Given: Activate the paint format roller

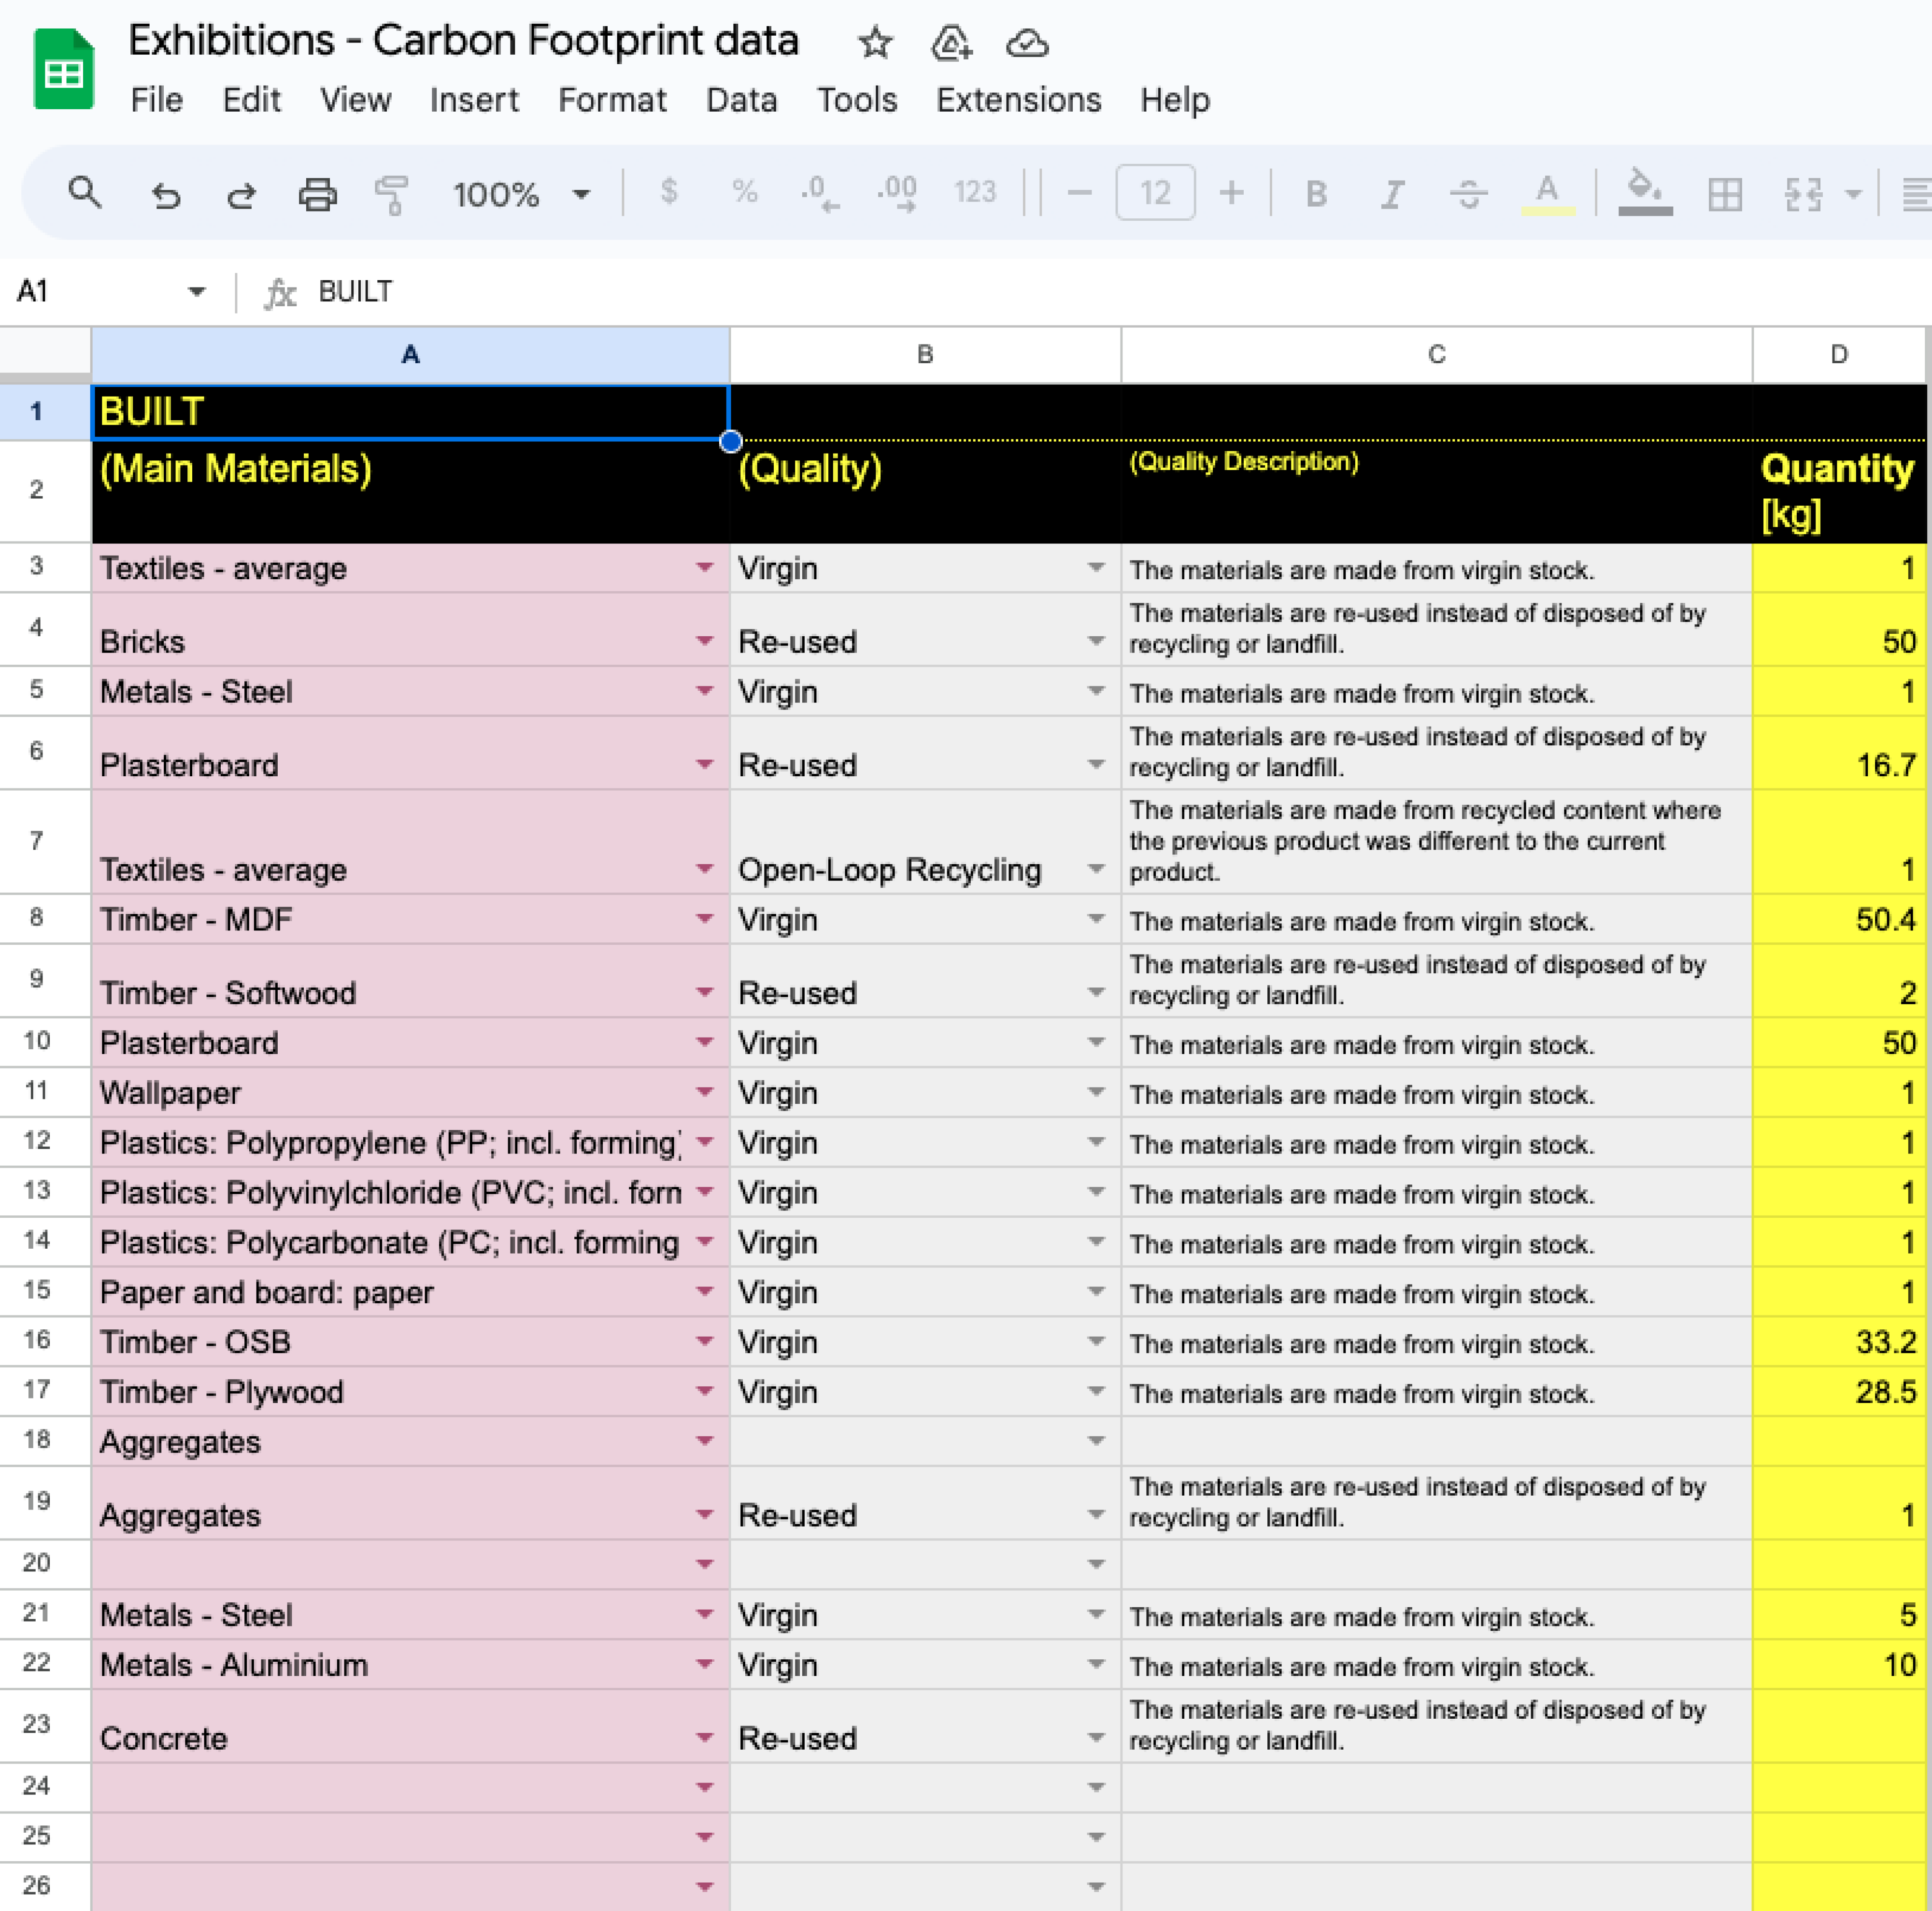Looking at the screenshot, I should pos(391,193).
